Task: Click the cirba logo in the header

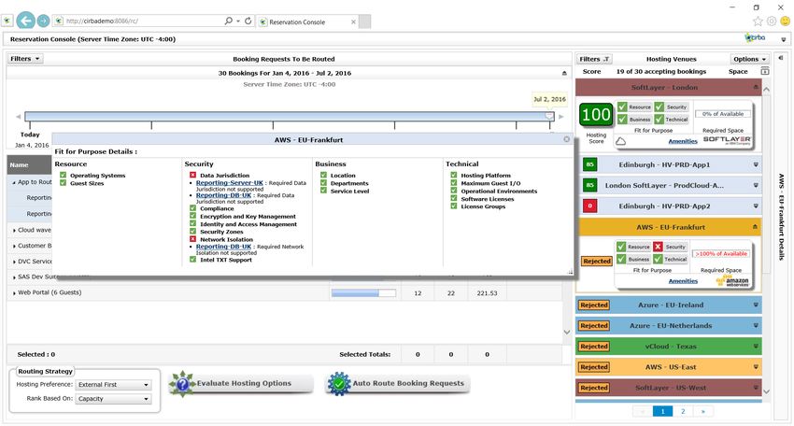Action: [755, 38]
